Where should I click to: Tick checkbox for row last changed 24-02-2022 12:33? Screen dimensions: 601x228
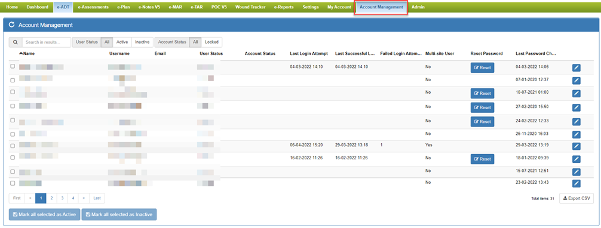coord(13,120)
